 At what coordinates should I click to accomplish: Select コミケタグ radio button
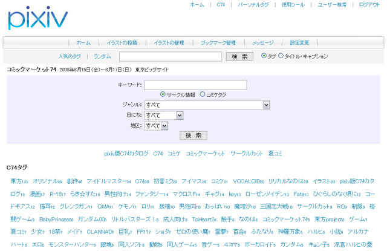pyautogui.click(x=203, y=94)
